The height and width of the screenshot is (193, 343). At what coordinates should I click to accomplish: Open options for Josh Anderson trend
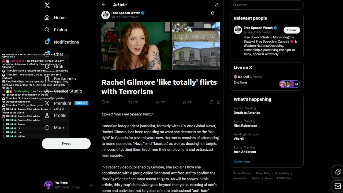click(298, 148)
